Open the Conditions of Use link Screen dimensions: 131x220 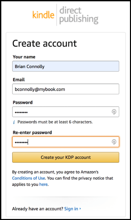[29, 178]
